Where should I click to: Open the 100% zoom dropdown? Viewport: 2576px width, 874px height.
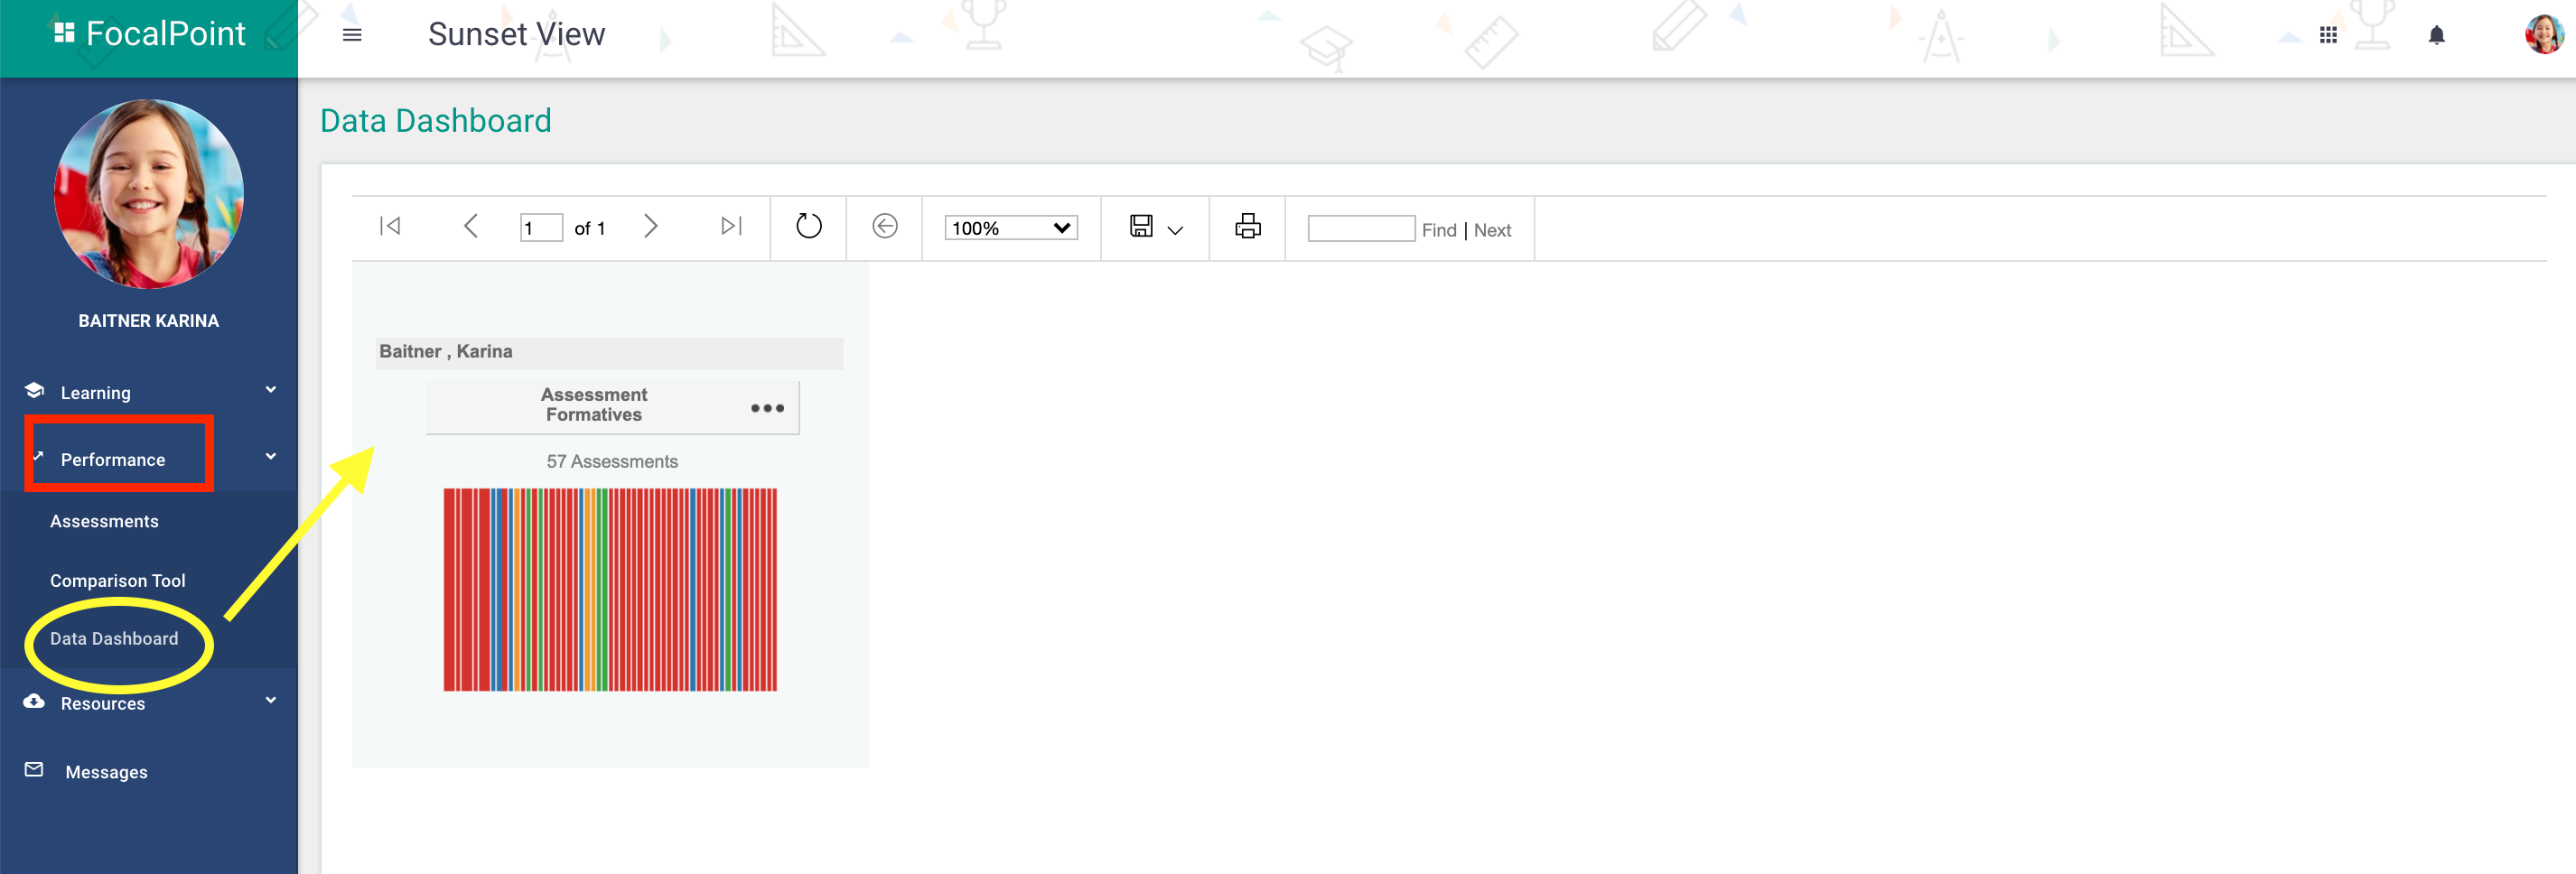[1011, 228]
